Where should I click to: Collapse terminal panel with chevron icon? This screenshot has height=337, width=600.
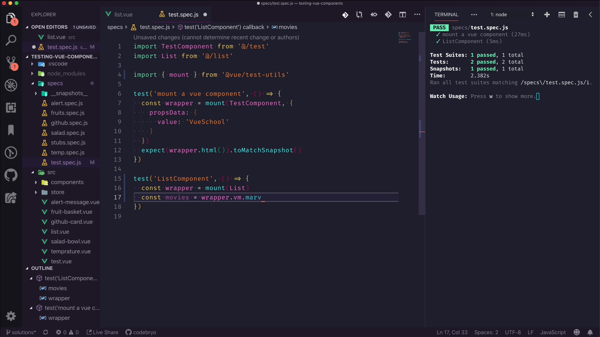(x=590, y=15)
